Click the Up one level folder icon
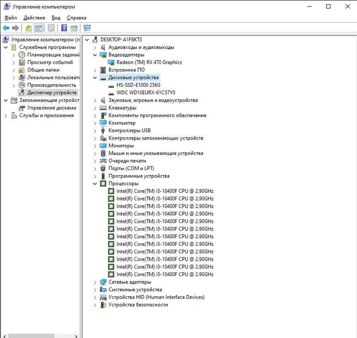The image size is (357, 338). pyautogui.click(x=29, y=28)
